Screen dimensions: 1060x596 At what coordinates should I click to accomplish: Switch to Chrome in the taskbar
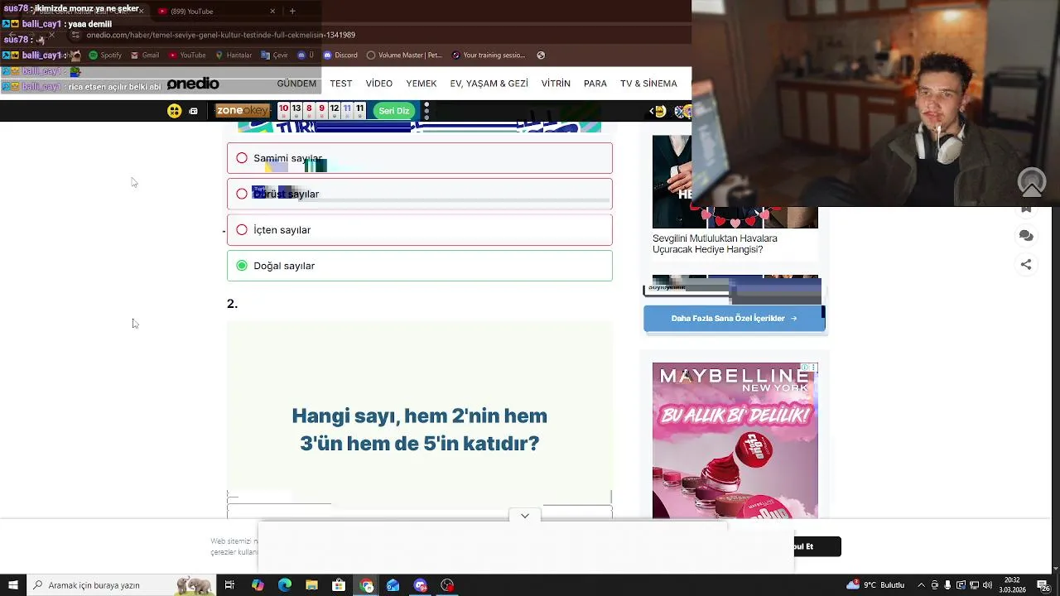tap(367, 585)
